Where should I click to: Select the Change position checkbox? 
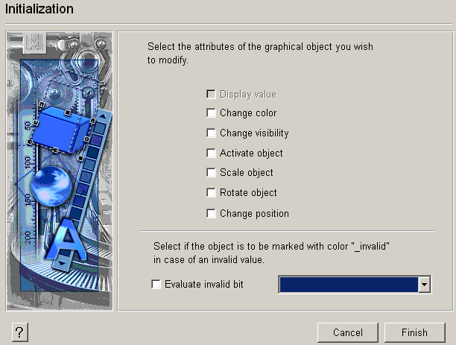(x=212, y=214)
